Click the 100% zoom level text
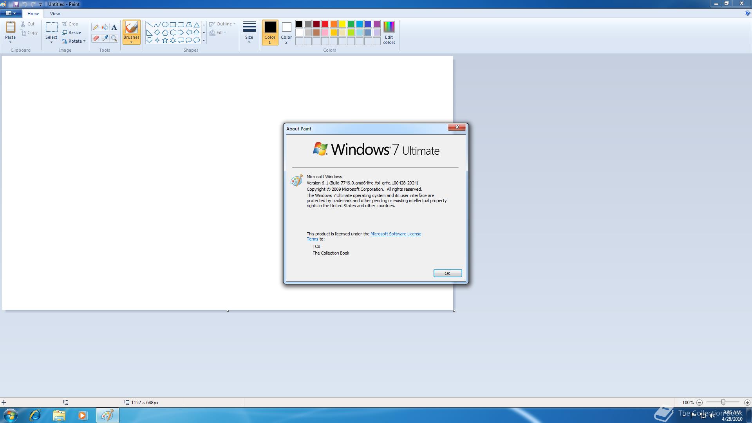Screen dimensions: 752x423 click(688, 403)
